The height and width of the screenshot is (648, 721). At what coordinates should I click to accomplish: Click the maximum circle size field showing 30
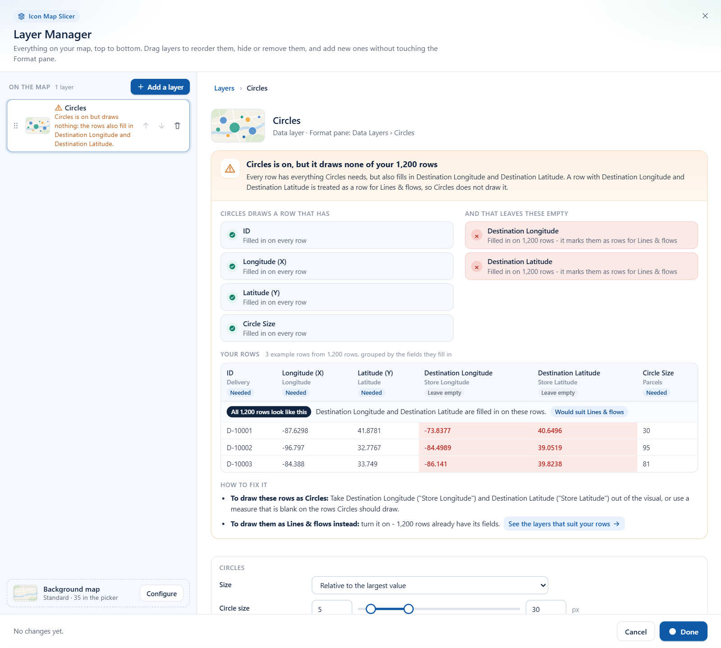pos(546,607)
